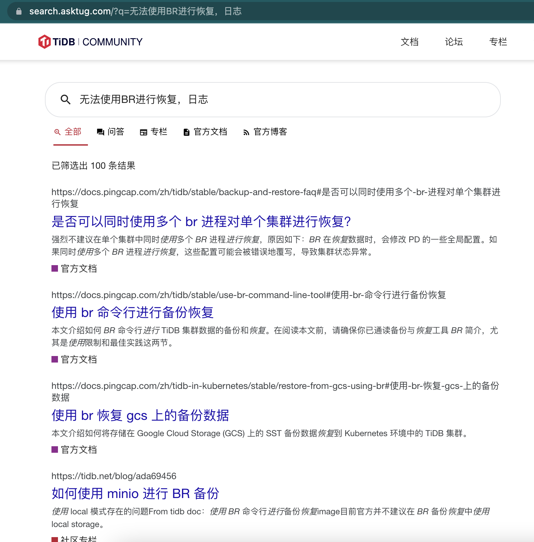Open result 使用 br 恢复 gcs 上的备份数据

tap(140, 415)
